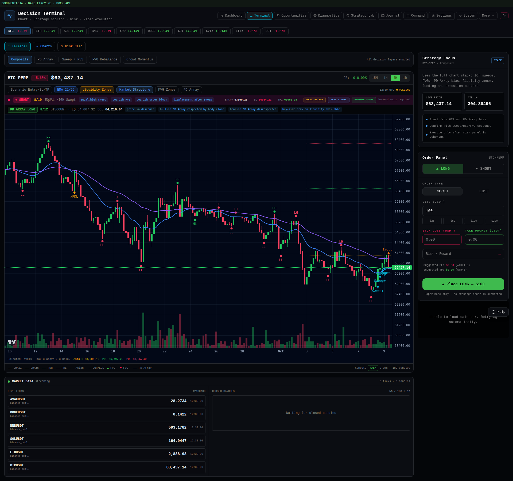Select the Crowd Momentum strategy tab

click(x=140, y=60)
